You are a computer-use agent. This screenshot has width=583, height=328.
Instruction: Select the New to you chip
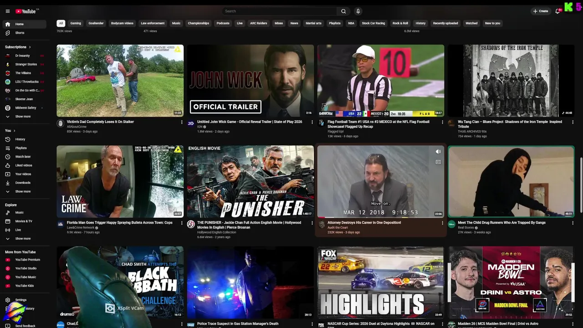[x=492, y=23]
